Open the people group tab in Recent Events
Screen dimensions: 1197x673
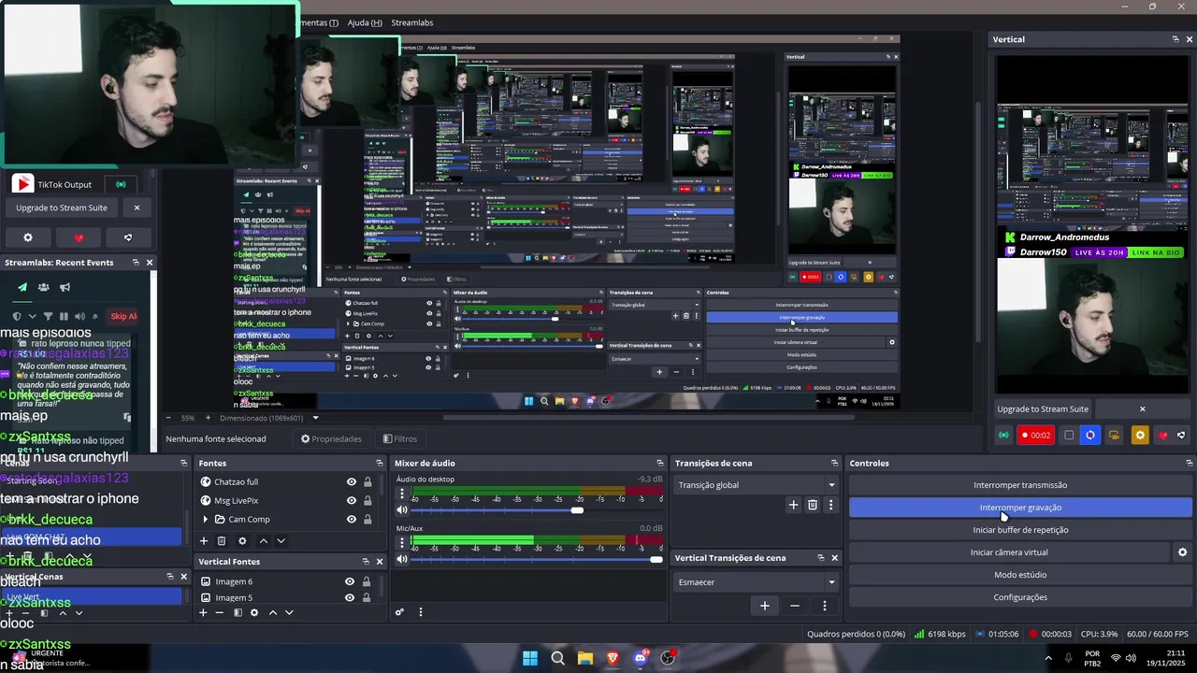tap(43, 287)
